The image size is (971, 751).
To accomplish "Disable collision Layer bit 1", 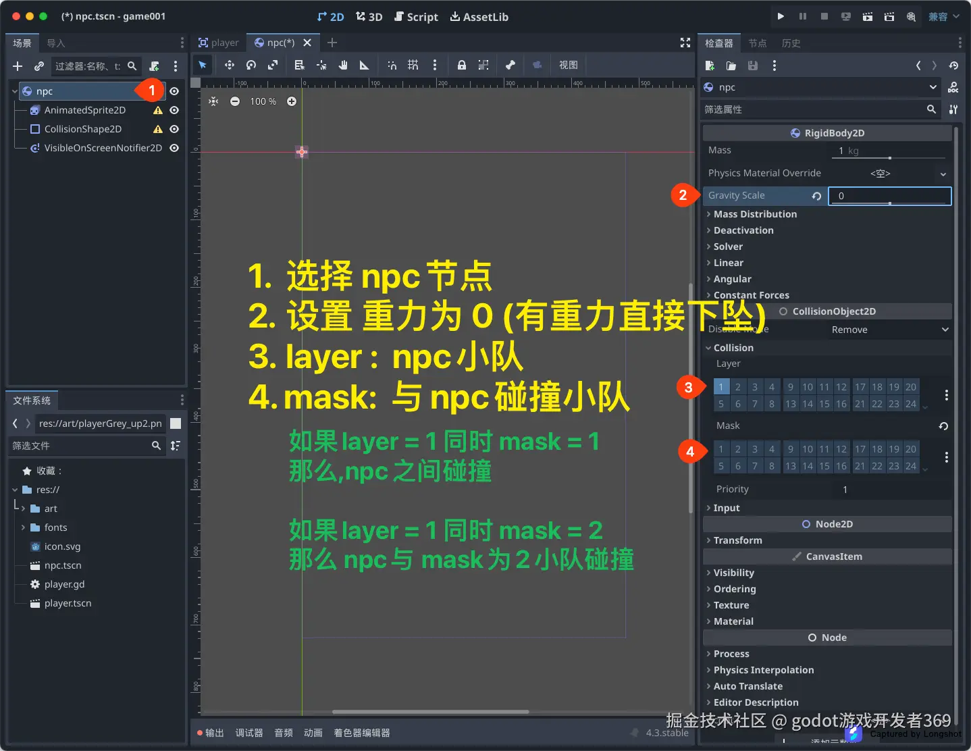I will (x=721, y=387).
